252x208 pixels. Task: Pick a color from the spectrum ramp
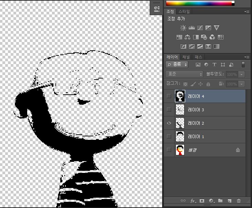199,3
